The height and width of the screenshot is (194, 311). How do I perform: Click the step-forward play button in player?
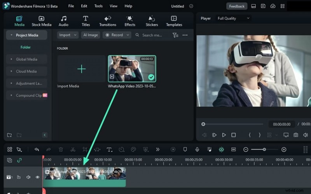click(214, 135)
